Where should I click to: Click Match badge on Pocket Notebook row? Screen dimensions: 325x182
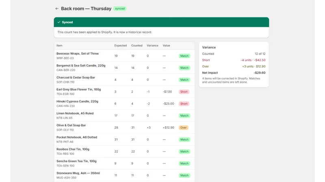point(184,140)
